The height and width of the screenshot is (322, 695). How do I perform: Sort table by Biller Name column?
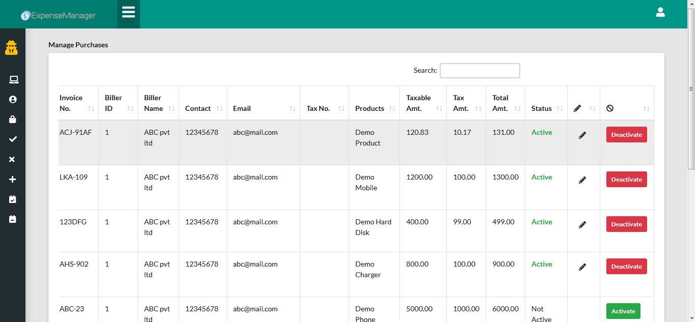click(x=154, y=103)
